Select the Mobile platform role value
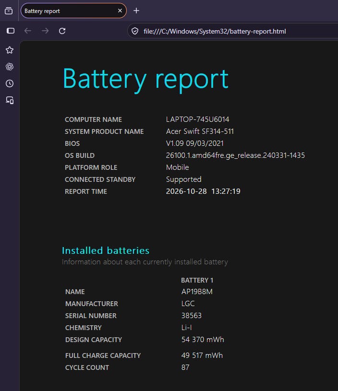The width and height of the screenshot is (338, 391). tap(178, 167)
